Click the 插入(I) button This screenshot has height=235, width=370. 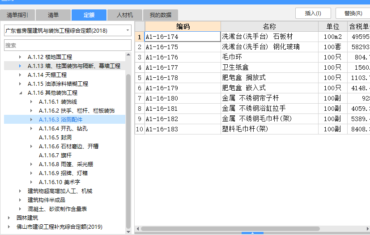click(x=313, y=13)
